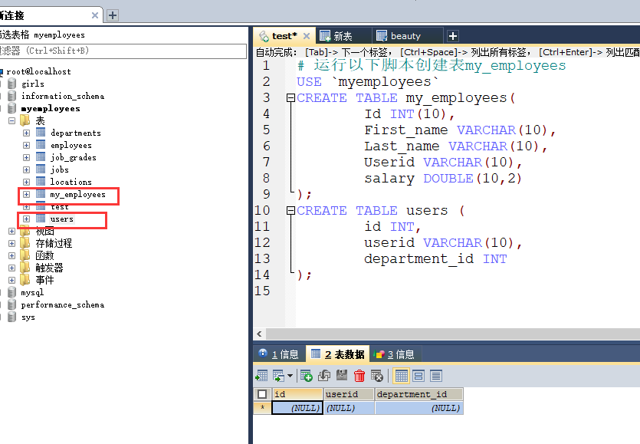Select the (NULL) cell under department_id
The width and height of the screenshot is (640, 444).
coord(419,408)
